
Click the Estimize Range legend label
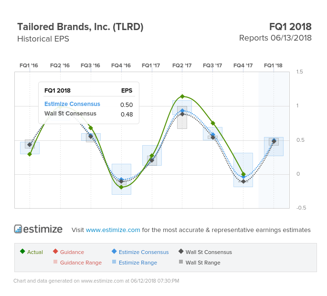click(x=138, y=263)
